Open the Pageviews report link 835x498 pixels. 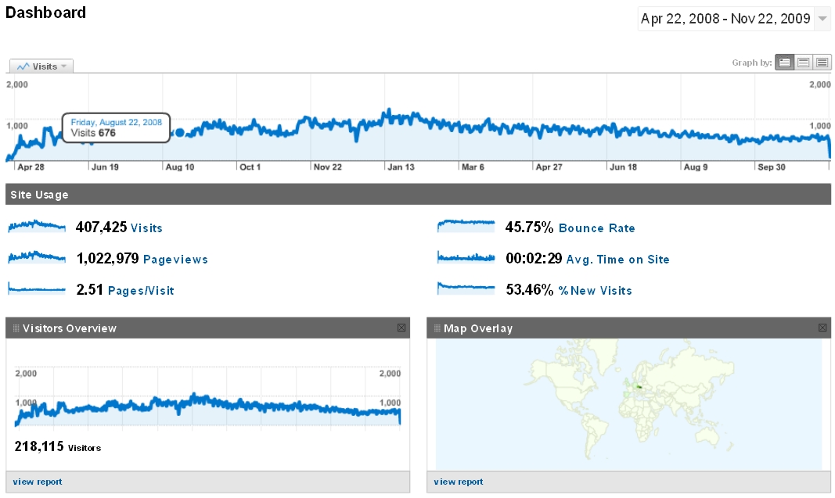point(175,260)
